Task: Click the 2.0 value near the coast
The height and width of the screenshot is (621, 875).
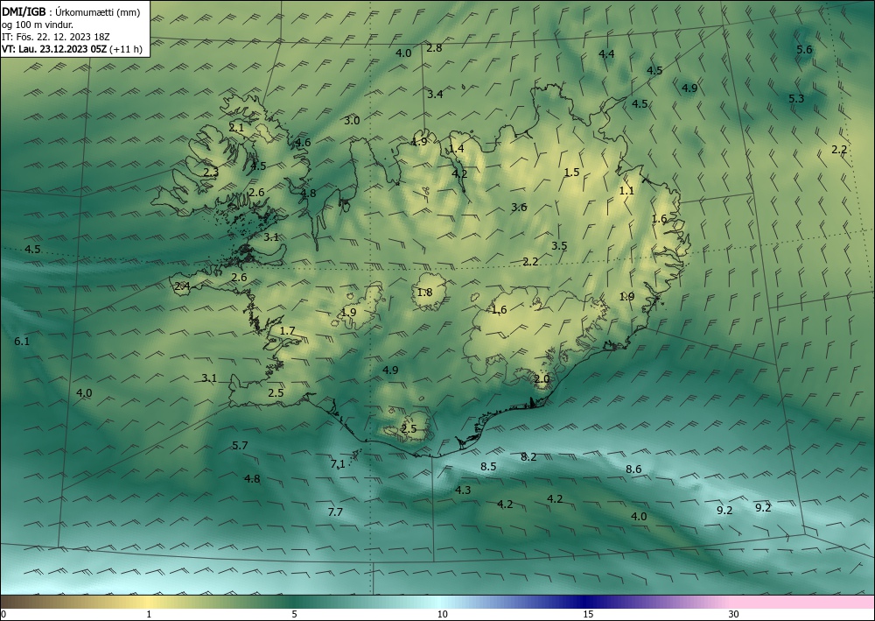Action: pyautogui.click(x=542, y=379)
